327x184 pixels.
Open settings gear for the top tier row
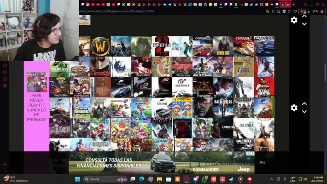[294, 20]
